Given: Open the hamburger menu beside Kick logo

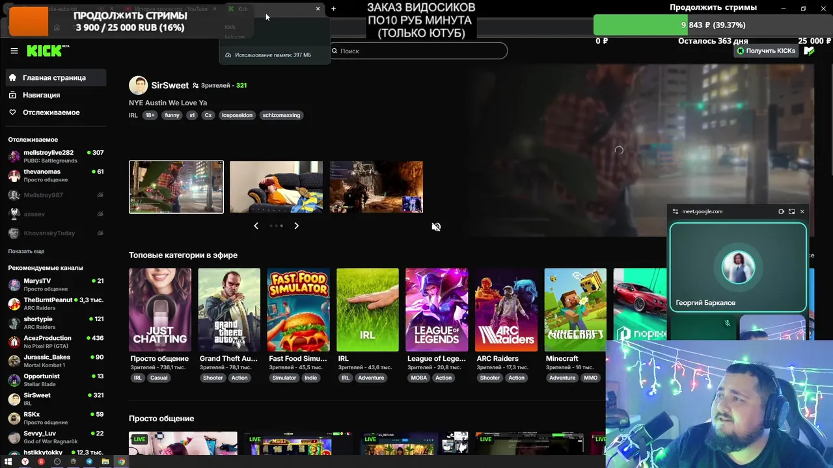Looking at the screenshot, I should coord(14,51).
